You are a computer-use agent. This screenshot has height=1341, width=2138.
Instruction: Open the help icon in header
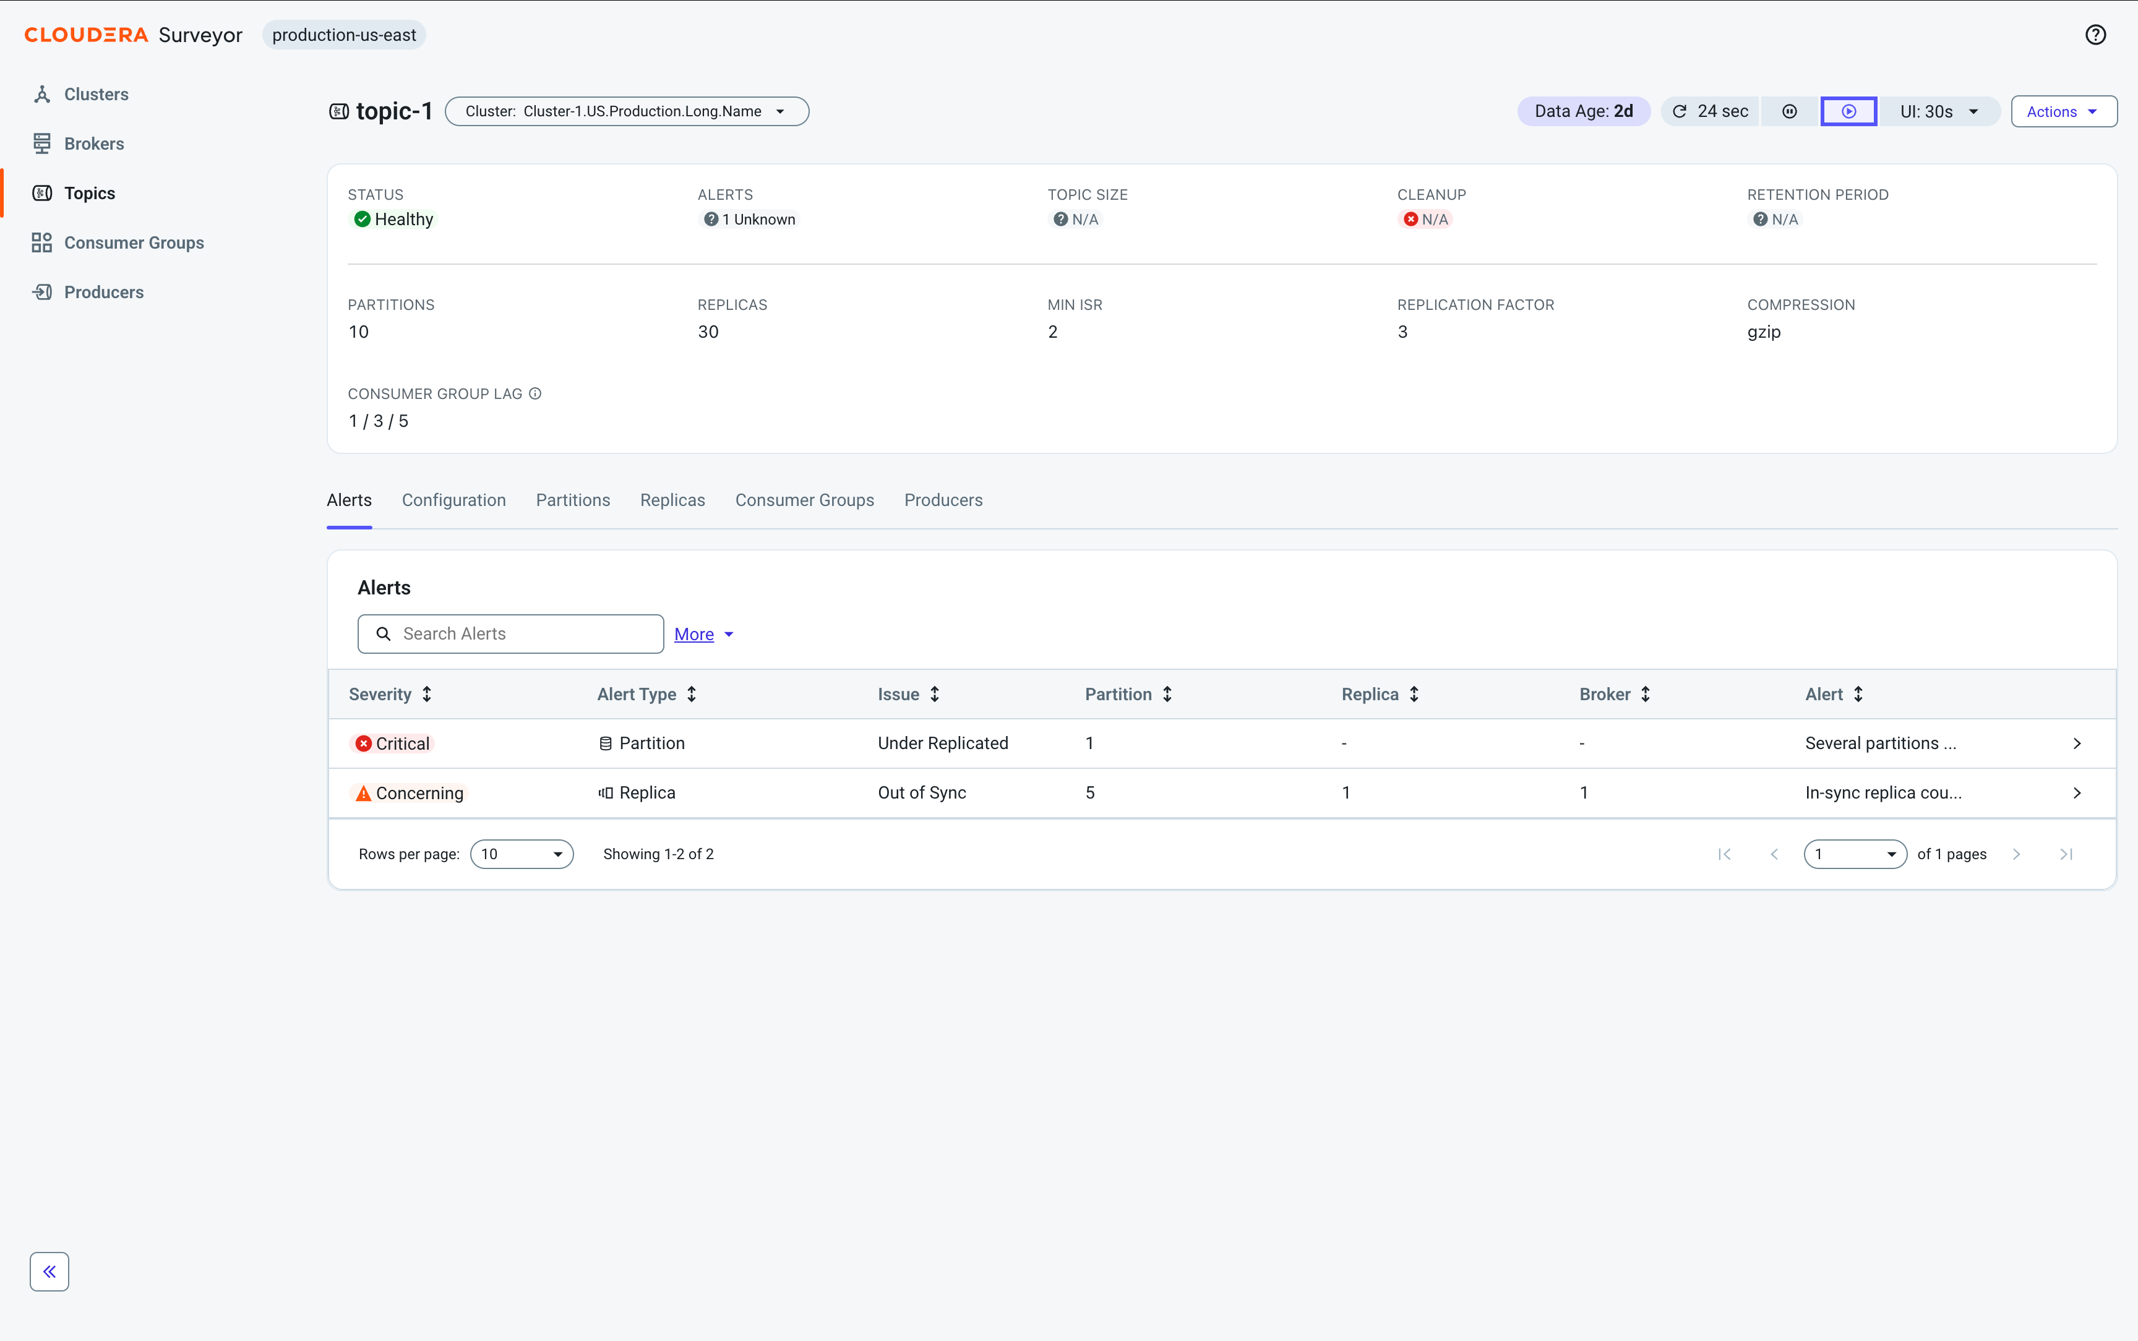(2095, 35)
